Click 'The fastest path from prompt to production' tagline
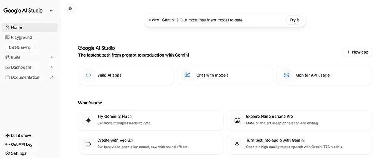 coord(133,55)
